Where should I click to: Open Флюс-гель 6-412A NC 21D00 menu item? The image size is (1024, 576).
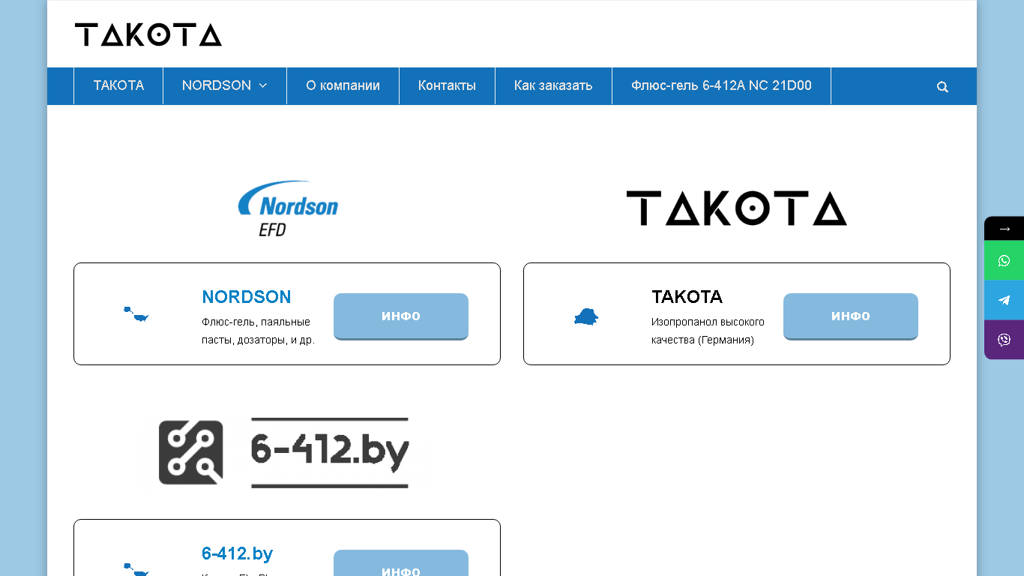[x=721, y=85]
